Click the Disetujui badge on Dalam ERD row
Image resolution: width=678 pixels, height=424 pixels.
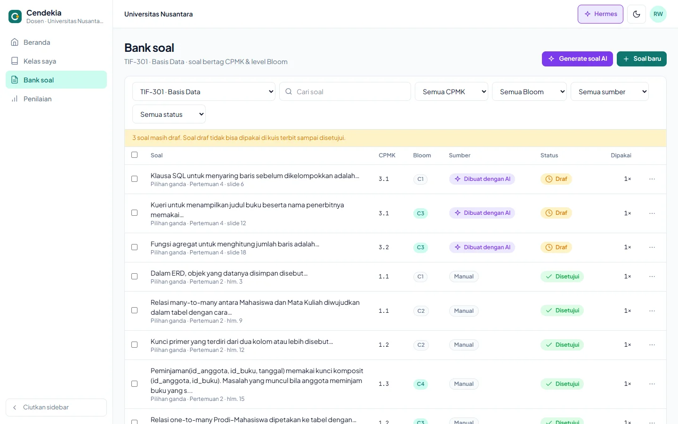coord(562,277)
